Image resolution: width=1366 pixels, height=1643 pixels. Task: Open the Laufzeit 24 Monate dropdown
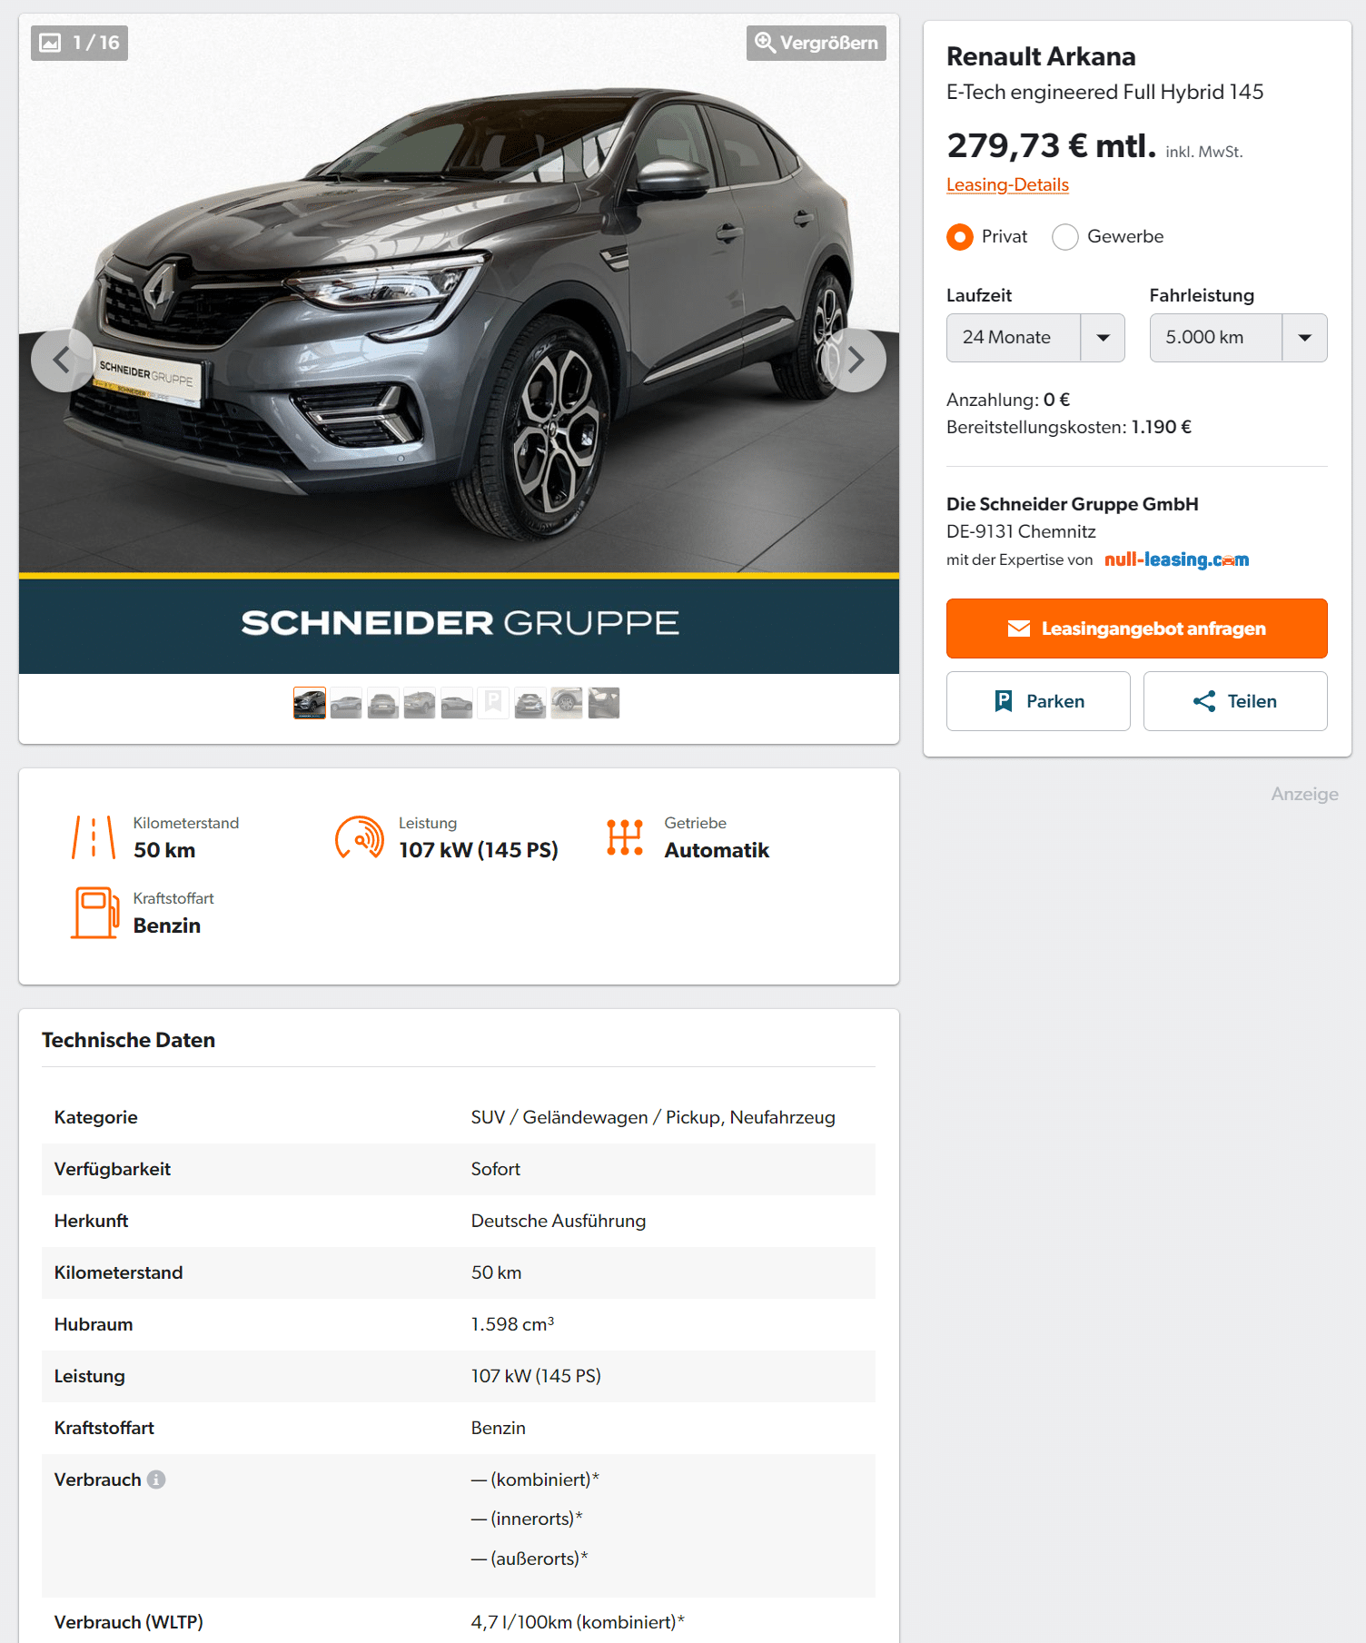1035,338
